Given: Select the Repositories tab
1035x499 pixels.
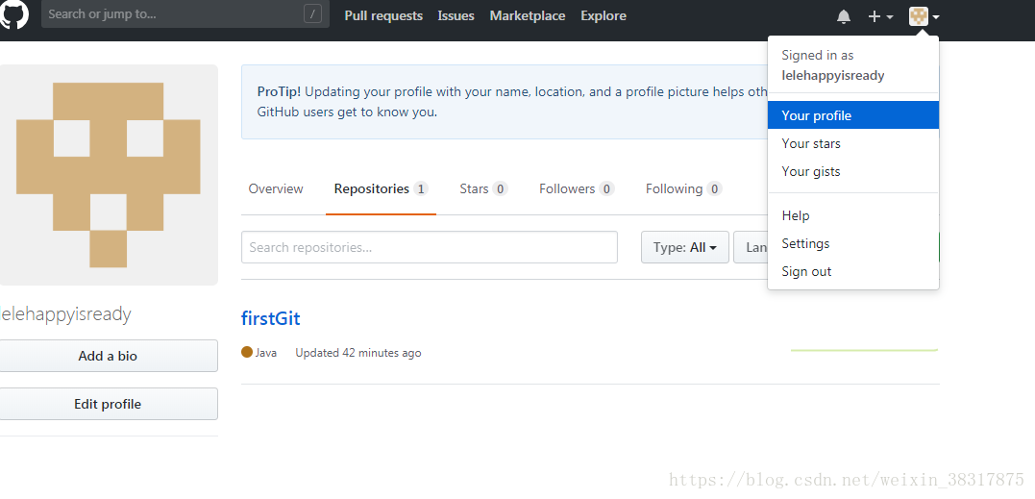Looking at the screenshot, I should (x=381, y=188).
